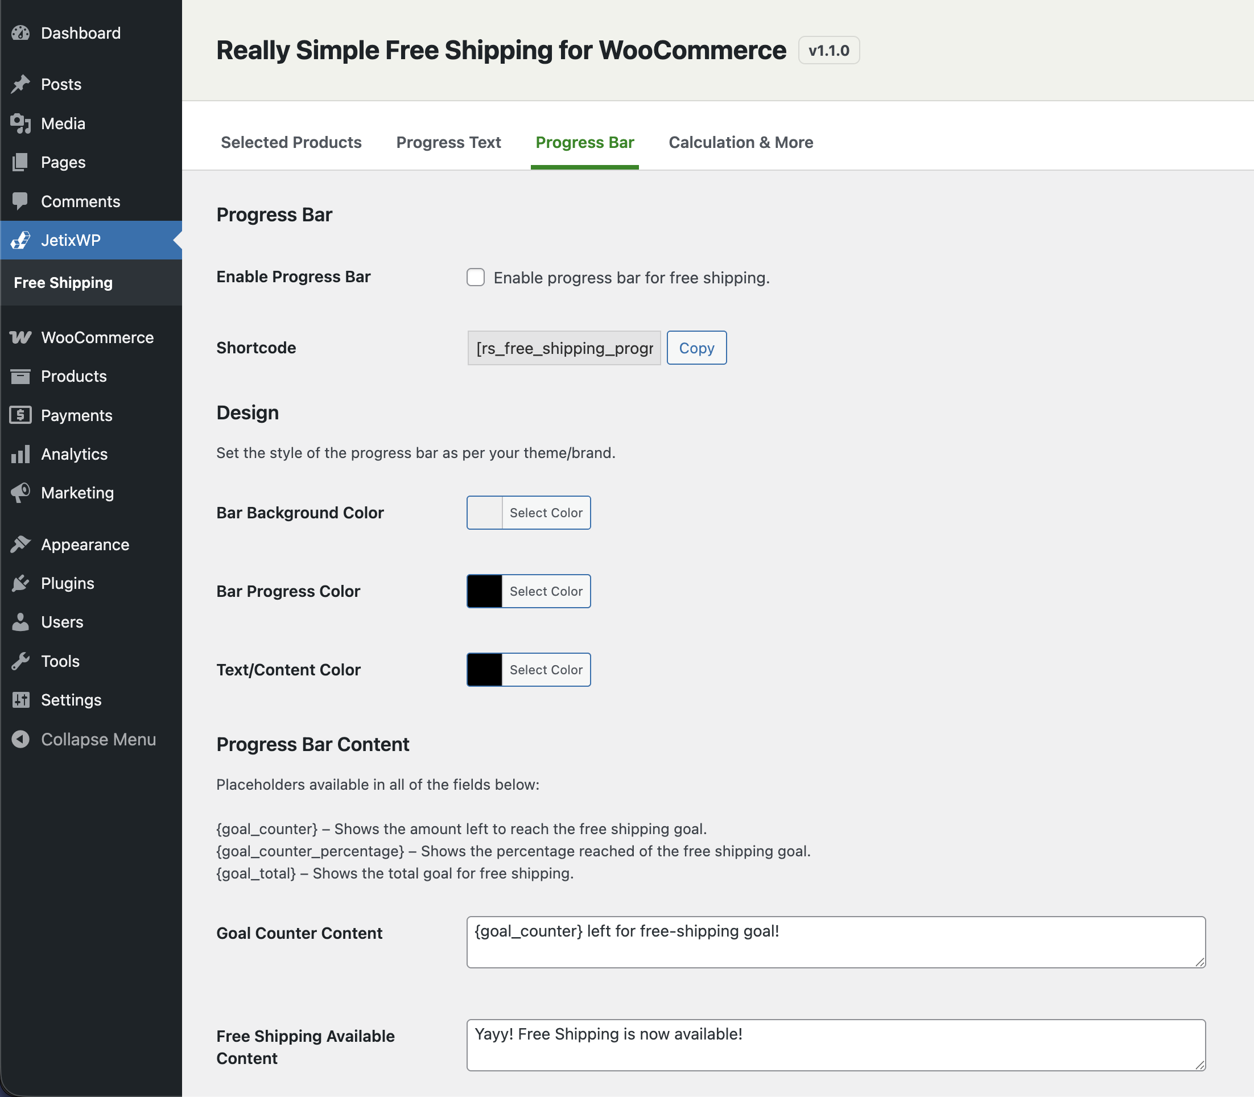View store Analytics
The image size is (1254, 1097).
(x=73, y=453)
